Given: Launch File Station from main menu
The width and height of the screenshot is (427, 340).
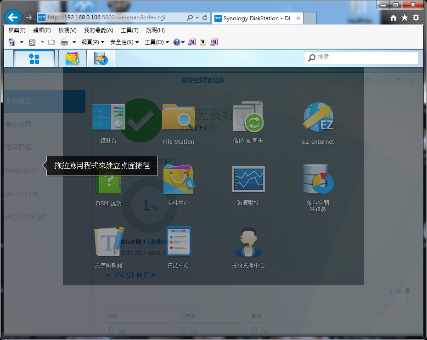Looking at the screenshot, I should pos(178,117).
